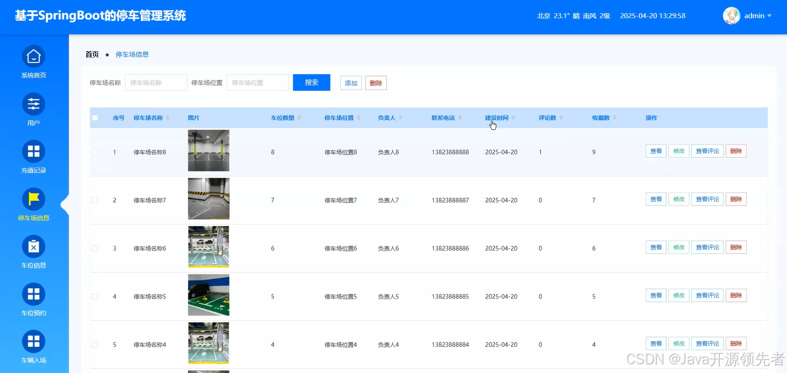Open the 车辆入场 grid icon
Screen dimensions: 787x373
click(x=33, y=341)
